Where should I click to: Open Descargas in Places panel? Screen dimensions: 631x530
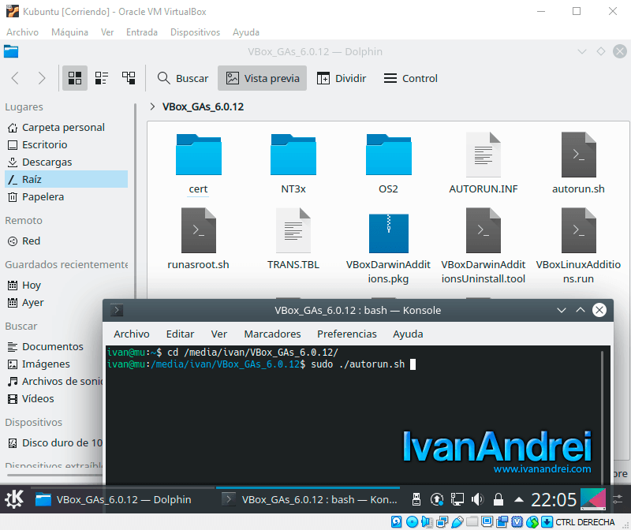click(66, 162)
